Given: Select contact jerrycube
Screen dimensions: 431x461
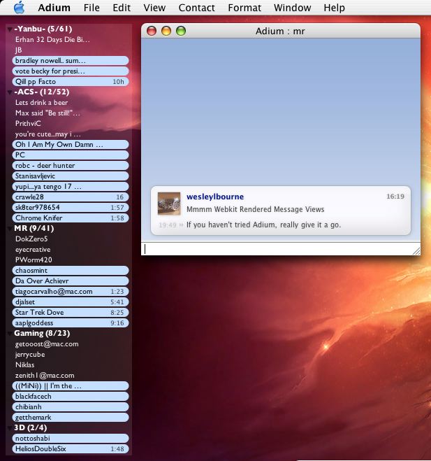Looking at the screenshot, I should click(x=71, y=355).
